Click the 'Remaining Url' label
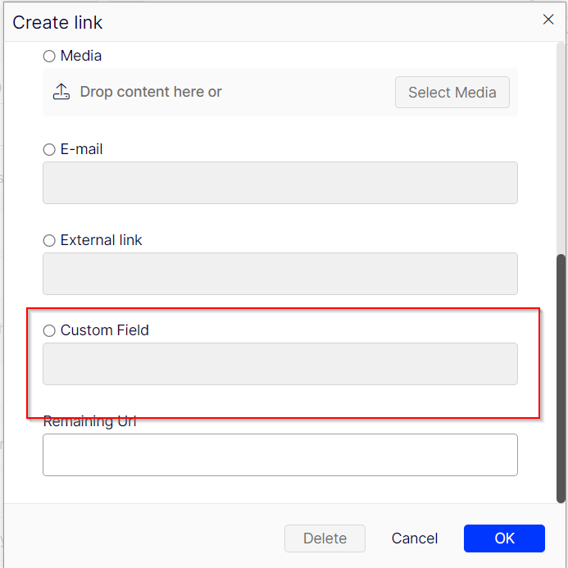Screen dimensions: 568x568 pos(89,422)
